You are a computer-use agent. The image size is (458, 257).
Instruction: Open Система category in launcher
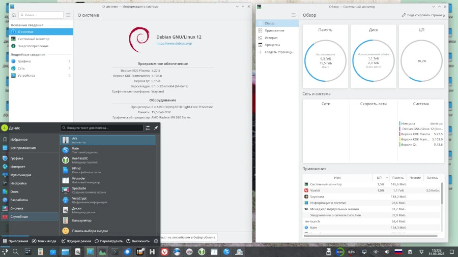[29, 208]
